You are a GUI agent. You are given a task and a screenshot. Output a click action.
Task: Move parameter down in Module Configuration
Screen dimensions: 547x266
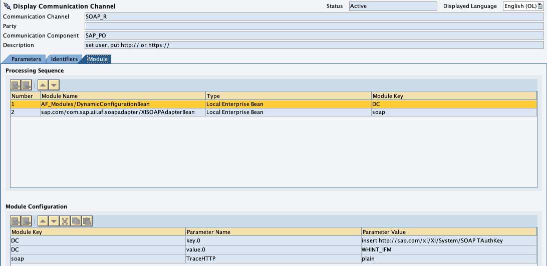tap(54, 221)
